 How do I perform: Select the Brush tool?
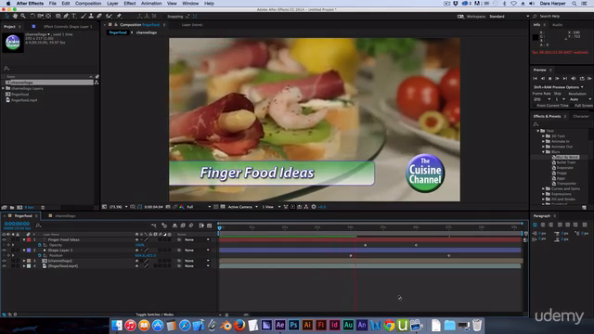click(84, 16)
